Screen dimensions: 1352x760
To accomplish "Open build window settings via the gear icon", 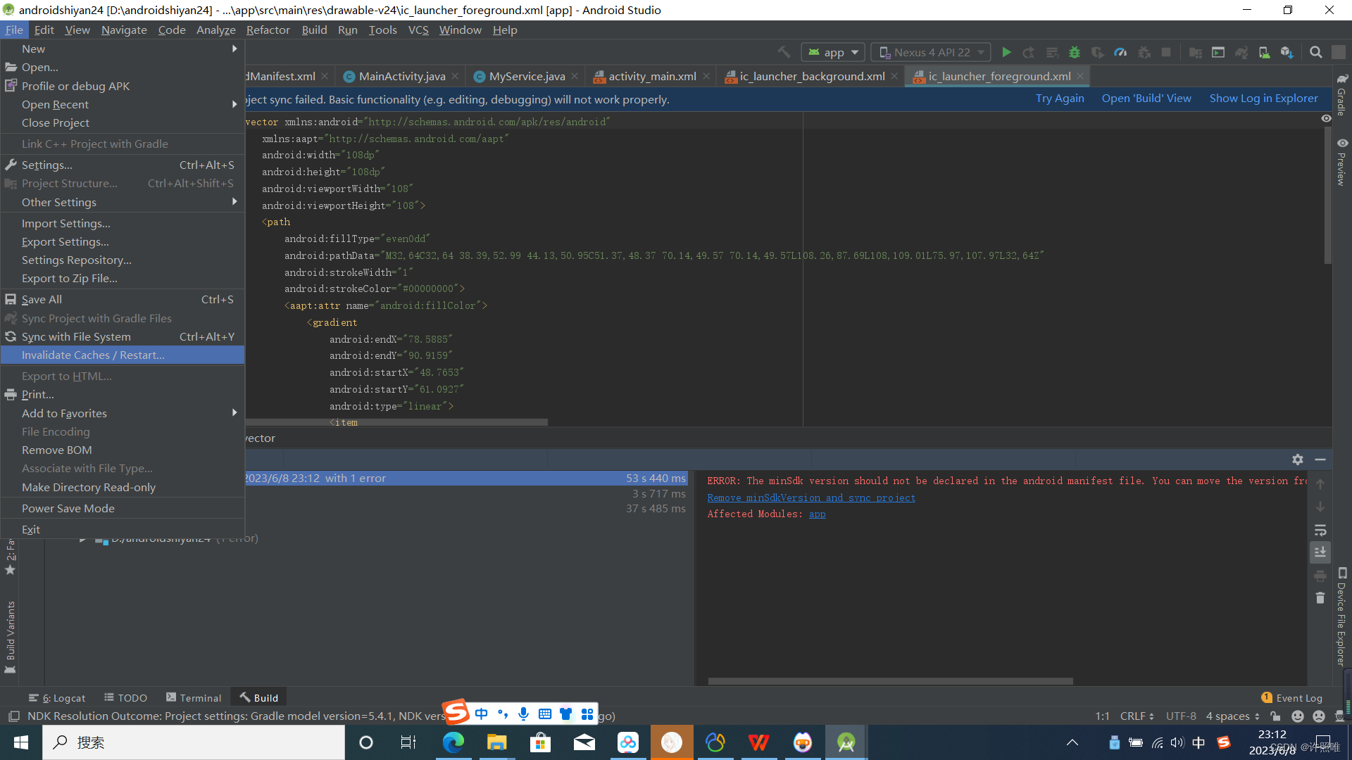I will coord(1298,460).
